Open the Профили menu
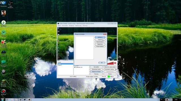This screenshot has width=181, height=101. [72, 26]
